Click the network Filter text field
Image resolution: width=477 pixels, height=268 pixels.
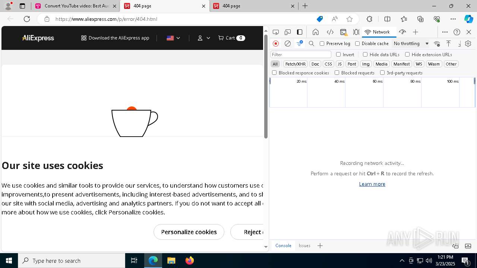click(301, 54)
